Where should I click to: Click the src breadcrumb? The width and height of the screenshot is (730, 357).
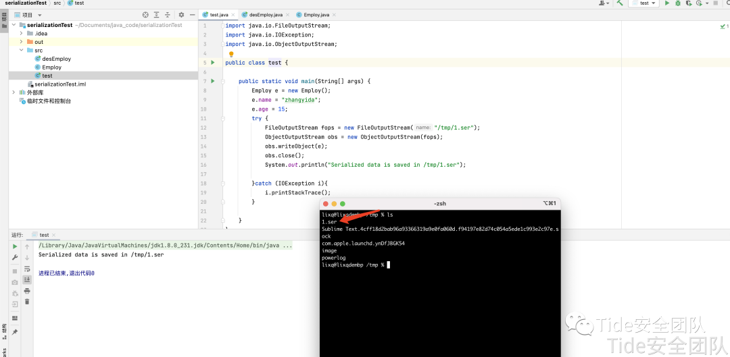click(57, 3)
